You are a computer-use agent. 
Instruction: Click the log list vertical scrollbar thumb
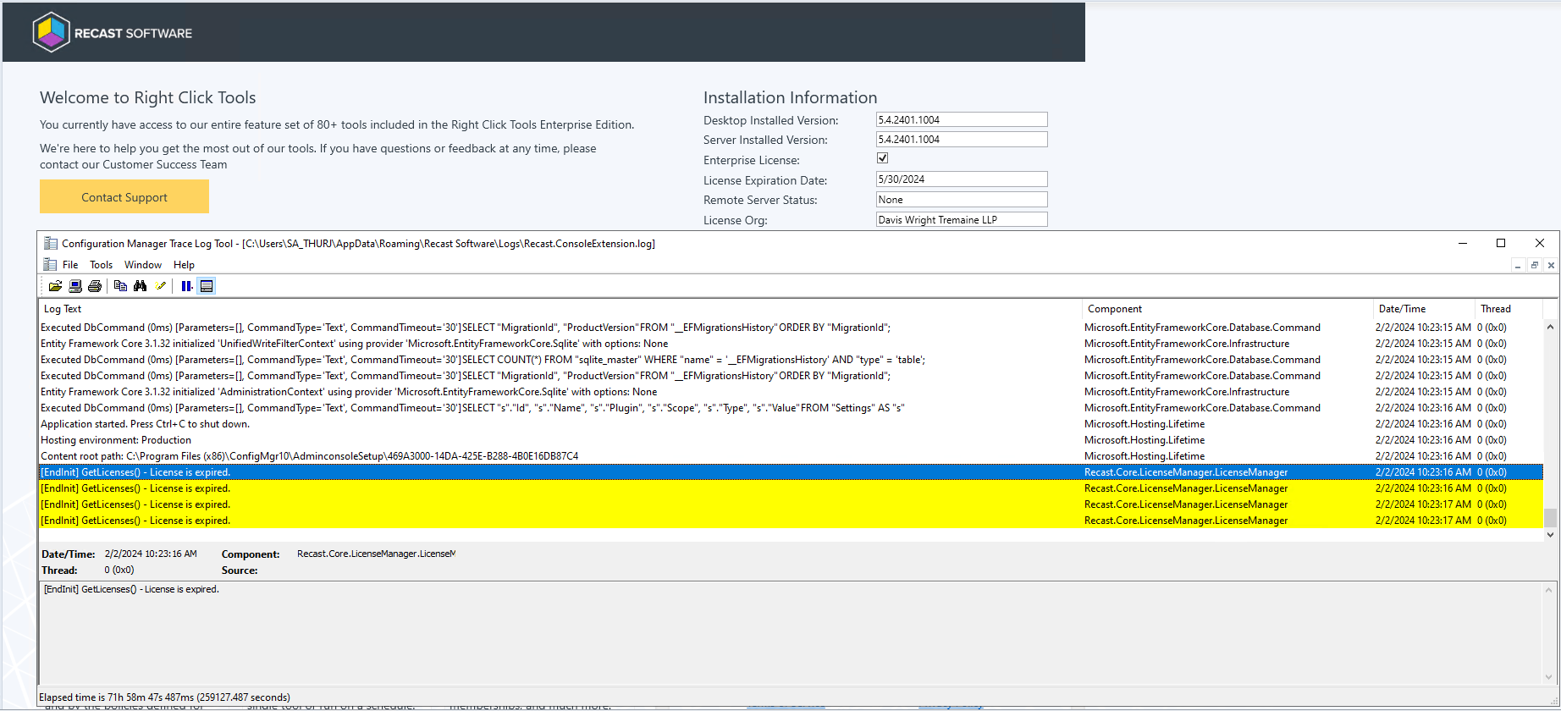pyautogui.click(x=1550, y=517)
